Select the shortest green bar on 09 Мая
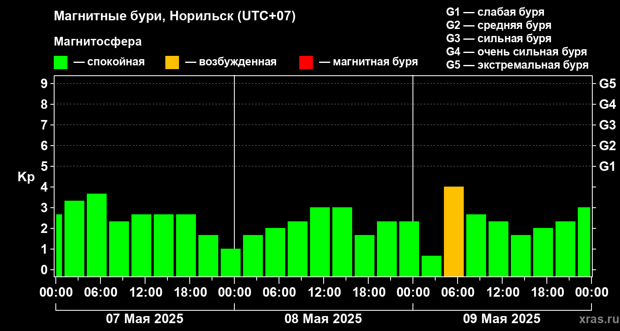620x331 pixels. 432,266
